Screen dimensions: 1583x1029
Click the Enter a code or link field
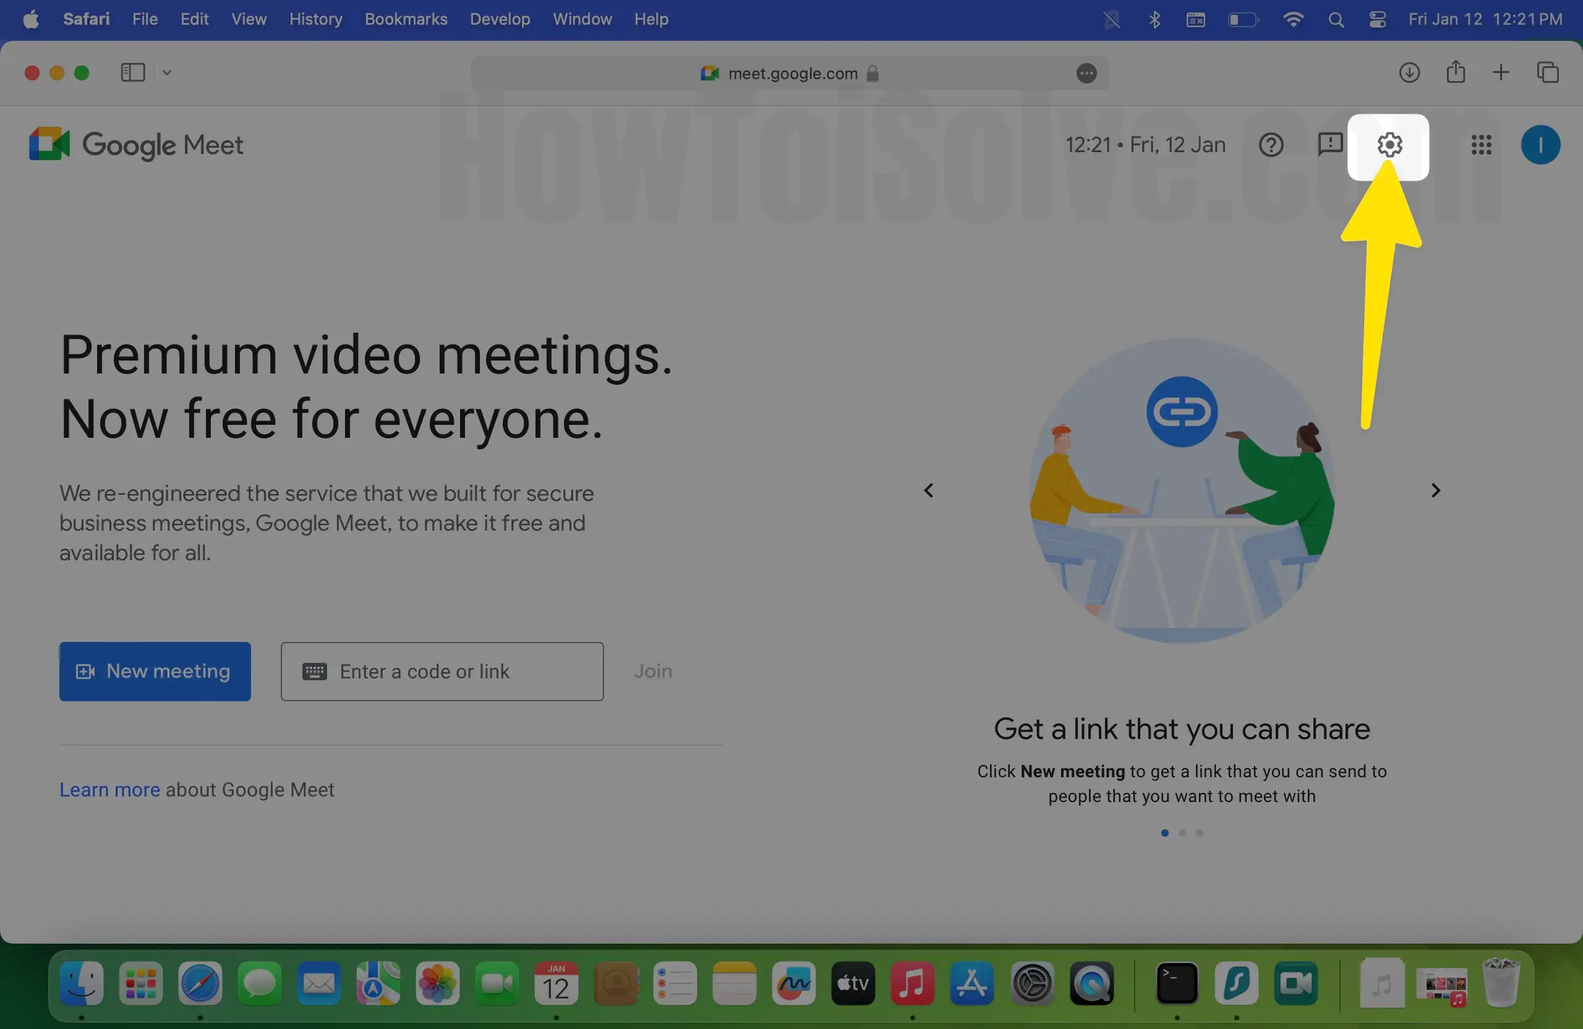click(x=442, y=671)
